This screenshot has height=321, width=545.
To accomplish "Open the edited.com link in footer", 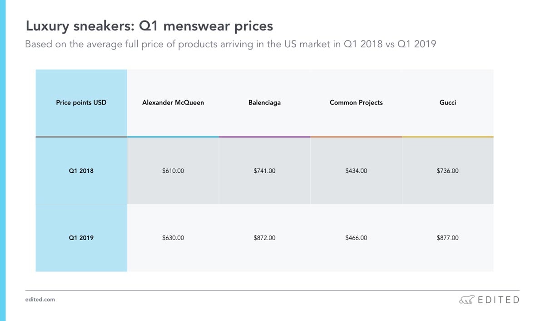I will [x=40, y=300].
